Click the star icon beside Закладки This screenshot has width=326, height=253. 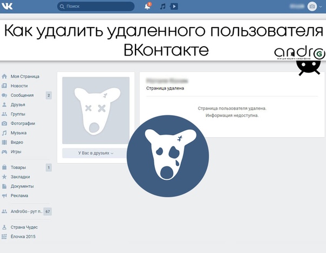4,177
